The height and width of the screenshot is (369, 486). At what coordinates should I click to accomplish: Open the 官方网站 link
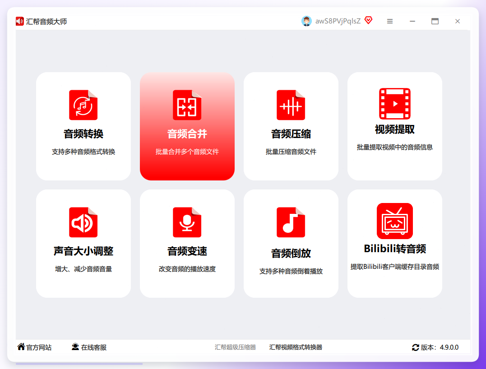39,347
